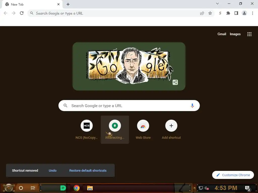This screenshot has width=258, height=193.
Task: Click the browser back arrow
Action: point(6,13)
